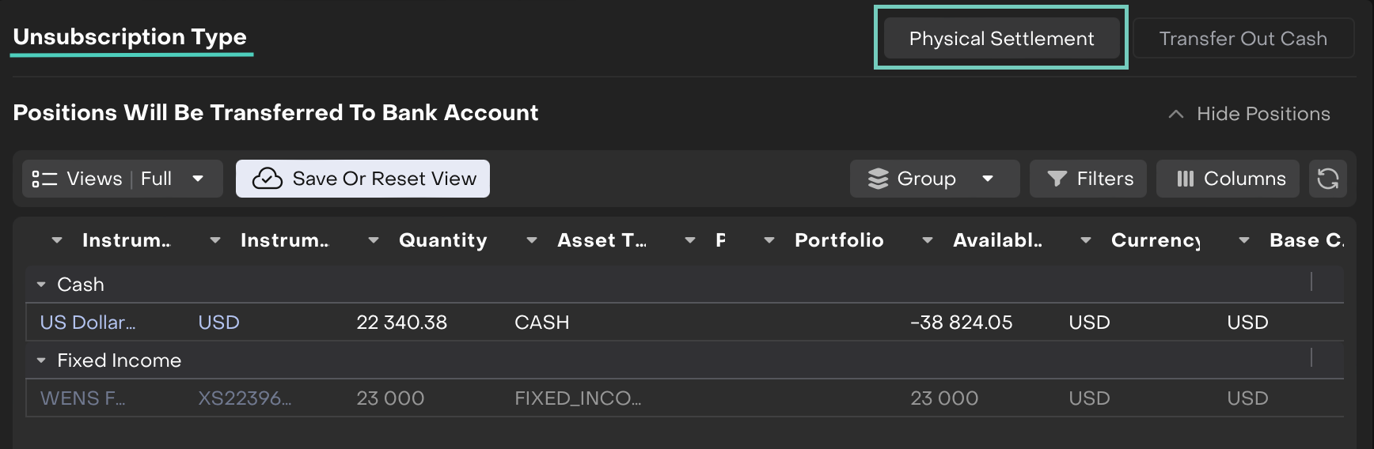The width and height of the screenshot is (1374, 449).
Task: Click the cloud icon on Save Or Reset View
Action: click(x=268, y=179)
